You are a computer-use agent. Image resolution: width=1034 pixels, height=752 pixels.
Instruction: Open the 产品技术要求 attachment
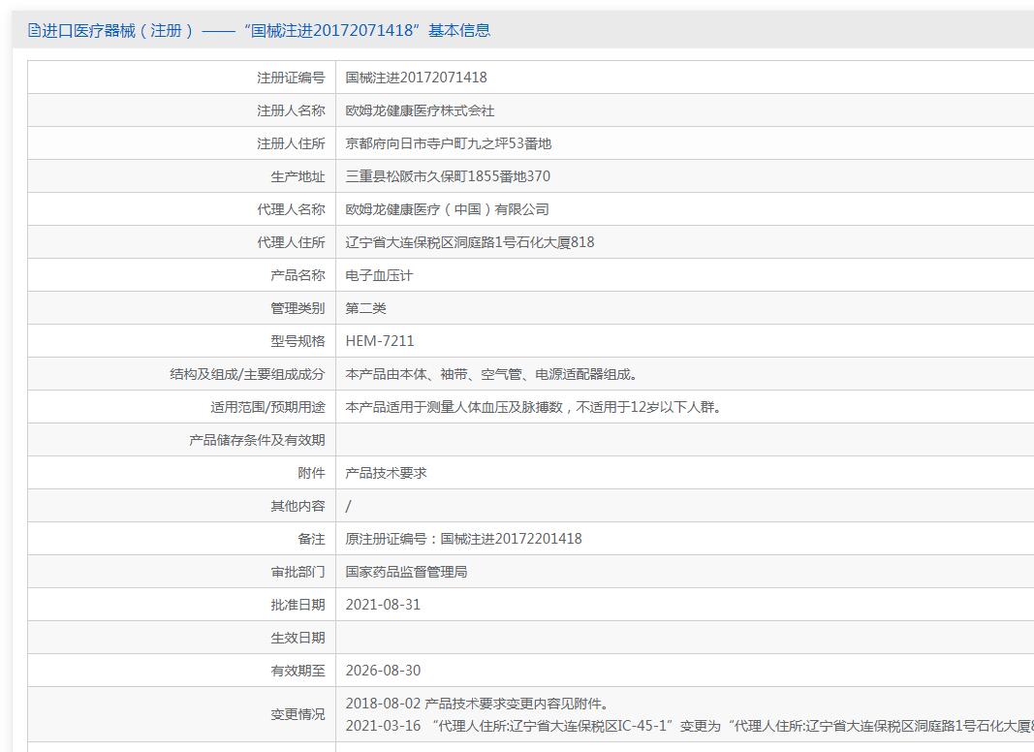[x=386, y=473]
